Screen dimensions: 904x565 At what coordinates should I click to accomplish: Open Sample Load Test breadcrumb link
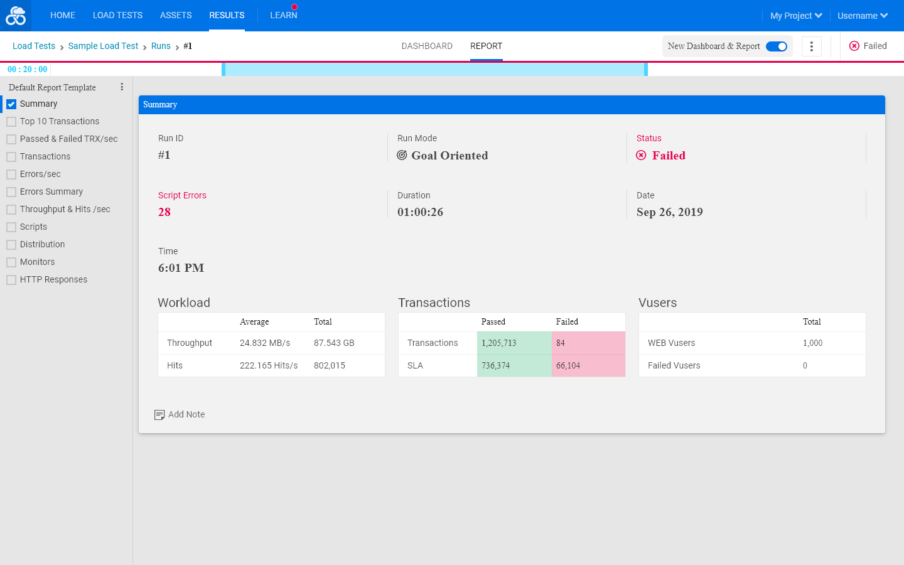click(x=103, y=46)
